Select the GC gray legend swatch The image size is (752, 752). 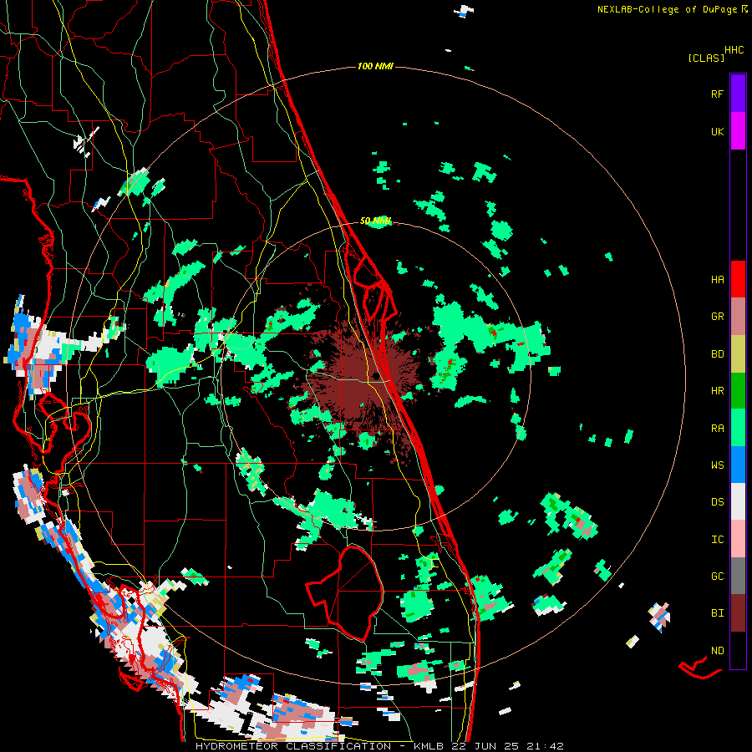[x=738, y=577]
